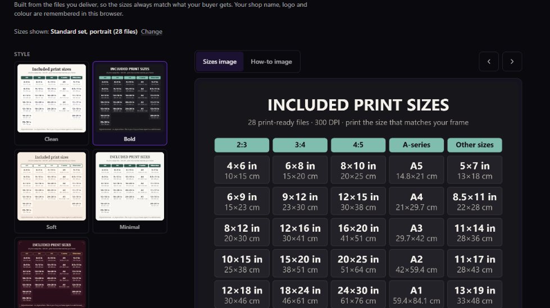This screenshot has width=550, height=308.
Task: Select the Soft style thumbnail
Action: (x=52, y=191)
